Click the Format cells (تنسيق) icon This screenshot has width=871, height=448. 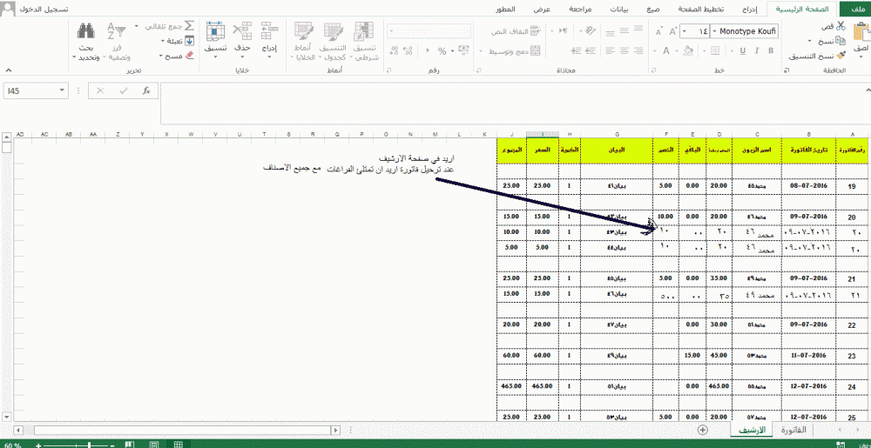point(214,30)
